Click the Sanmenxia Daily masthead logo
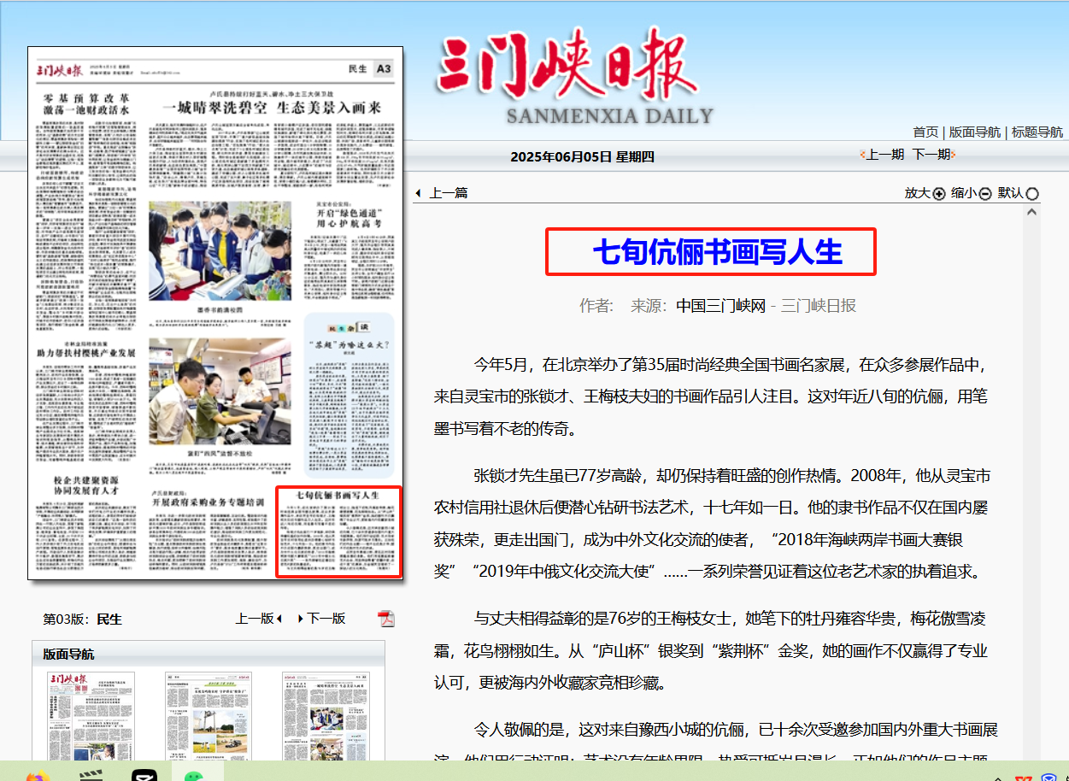The width and height of the screenshot is (1069, 781). point(573,78)
